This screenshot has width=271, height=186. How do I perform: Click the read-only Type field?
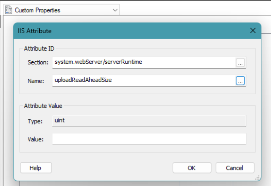pyautogui.click(x=149, y=121)
